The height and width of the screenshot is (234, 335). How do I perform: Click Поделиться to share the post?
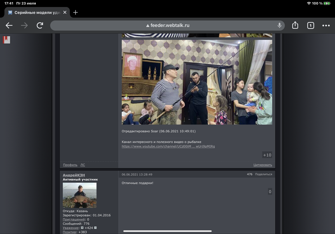tap(263, 174)
